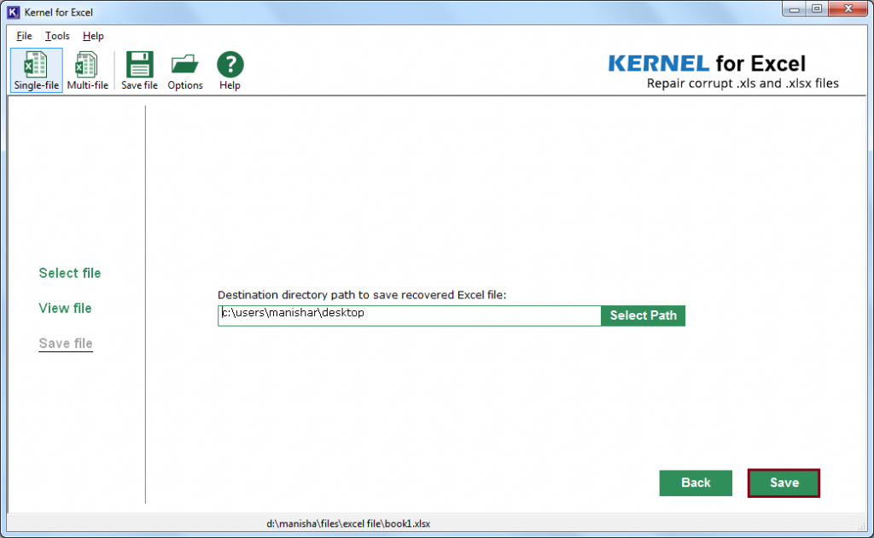Click the Repair corrupt files tagline text
Viewport: 874px width, 538px height.
tap(740, 83)
